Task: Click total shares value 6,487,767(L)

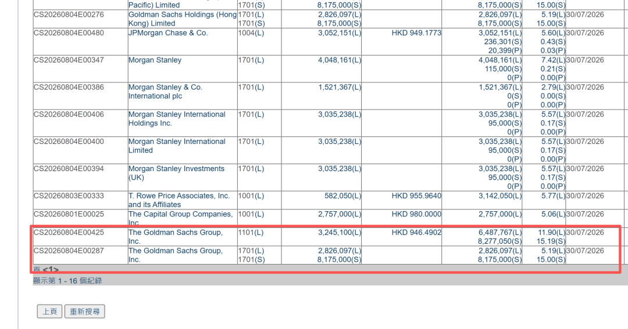Action: (x=500, y=232)
